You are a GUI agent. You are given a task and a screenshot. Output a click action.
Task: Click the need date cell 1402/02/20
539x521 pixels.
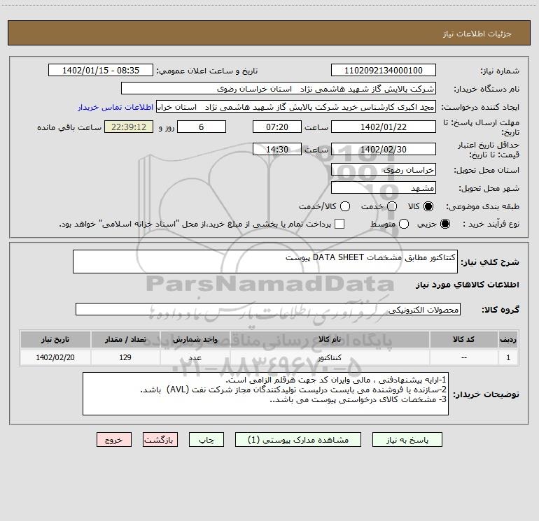pos(55,357)
